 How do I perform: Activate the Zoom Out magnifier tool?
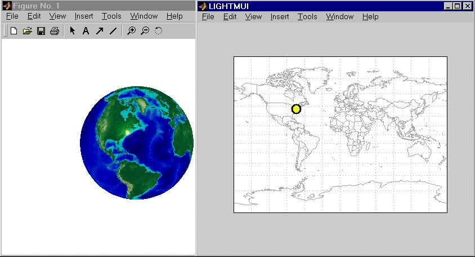point(145,30)
